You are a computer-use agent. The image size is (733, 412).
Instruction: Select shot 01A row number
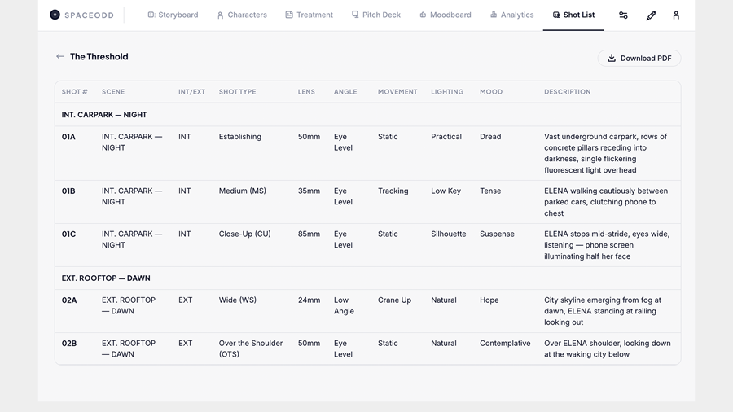pos(68,137)
